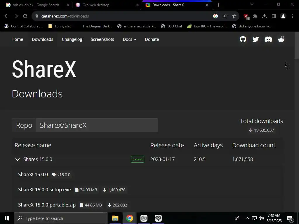Image resolution: width=299 pixels, height=224 pixels.
Task: Open Chrome extensions puzzle icon
Action: [255, 16]
